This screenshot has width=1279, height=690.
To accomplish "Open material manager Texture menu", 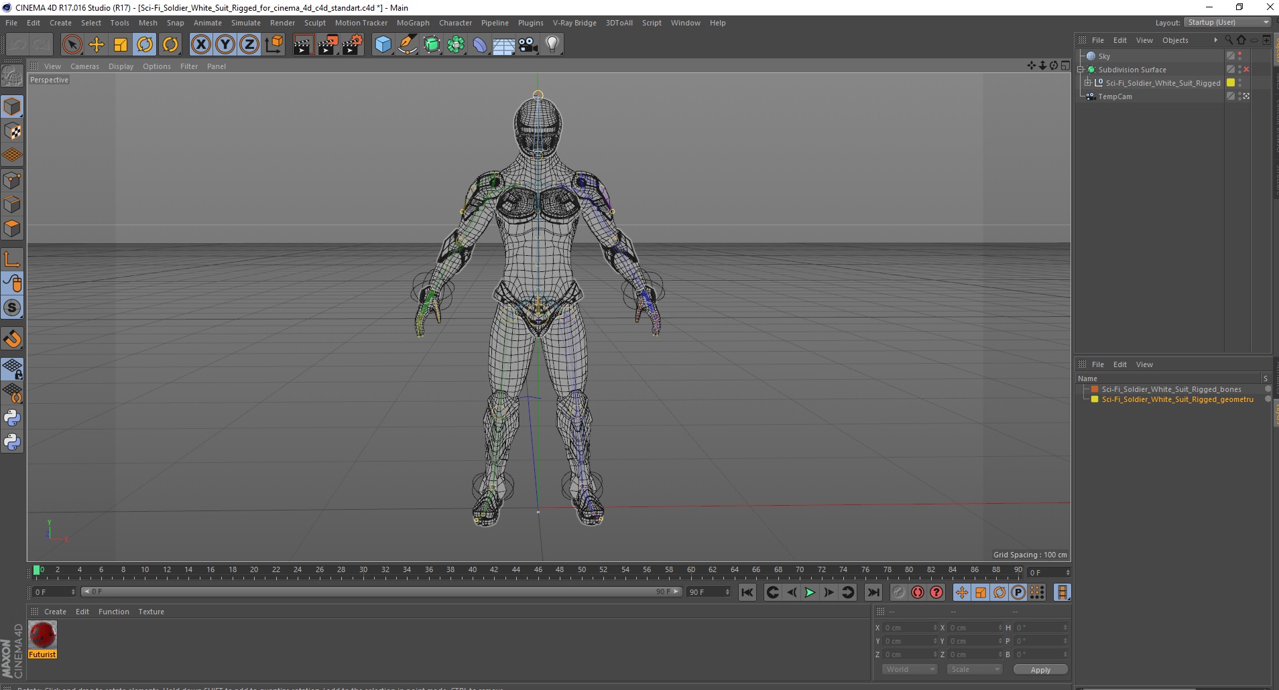I will 151,612.
